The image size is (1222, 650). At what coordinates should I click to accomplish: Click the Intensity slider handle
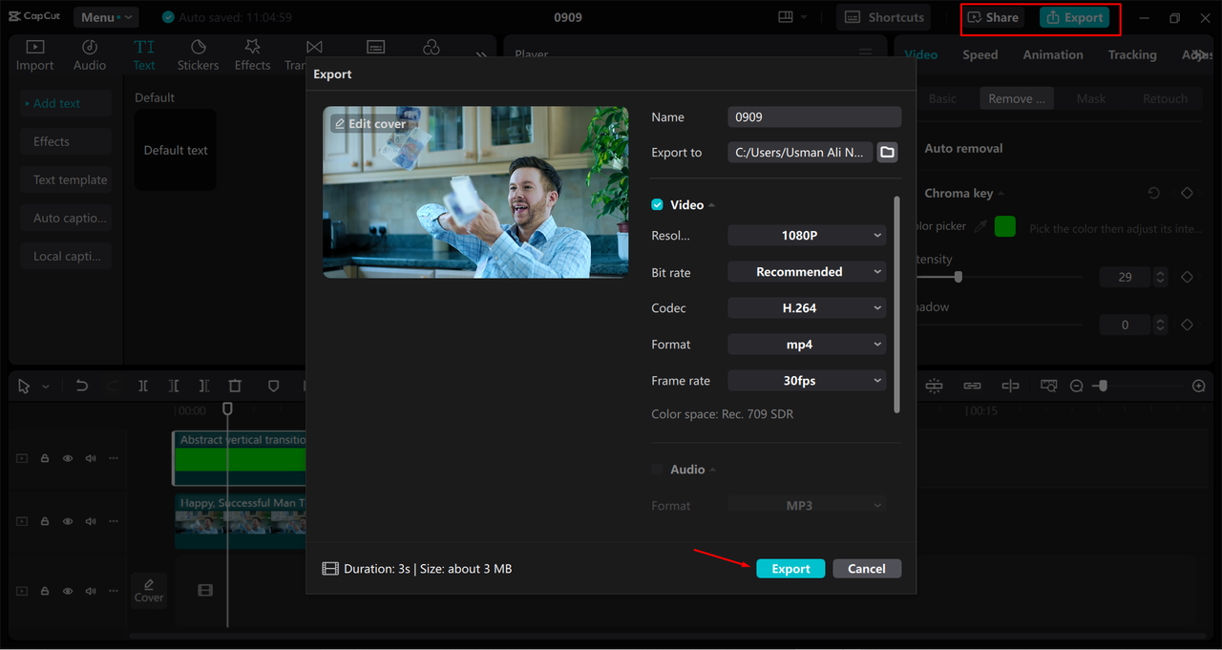pyautogui.click(x=958, y=277)
